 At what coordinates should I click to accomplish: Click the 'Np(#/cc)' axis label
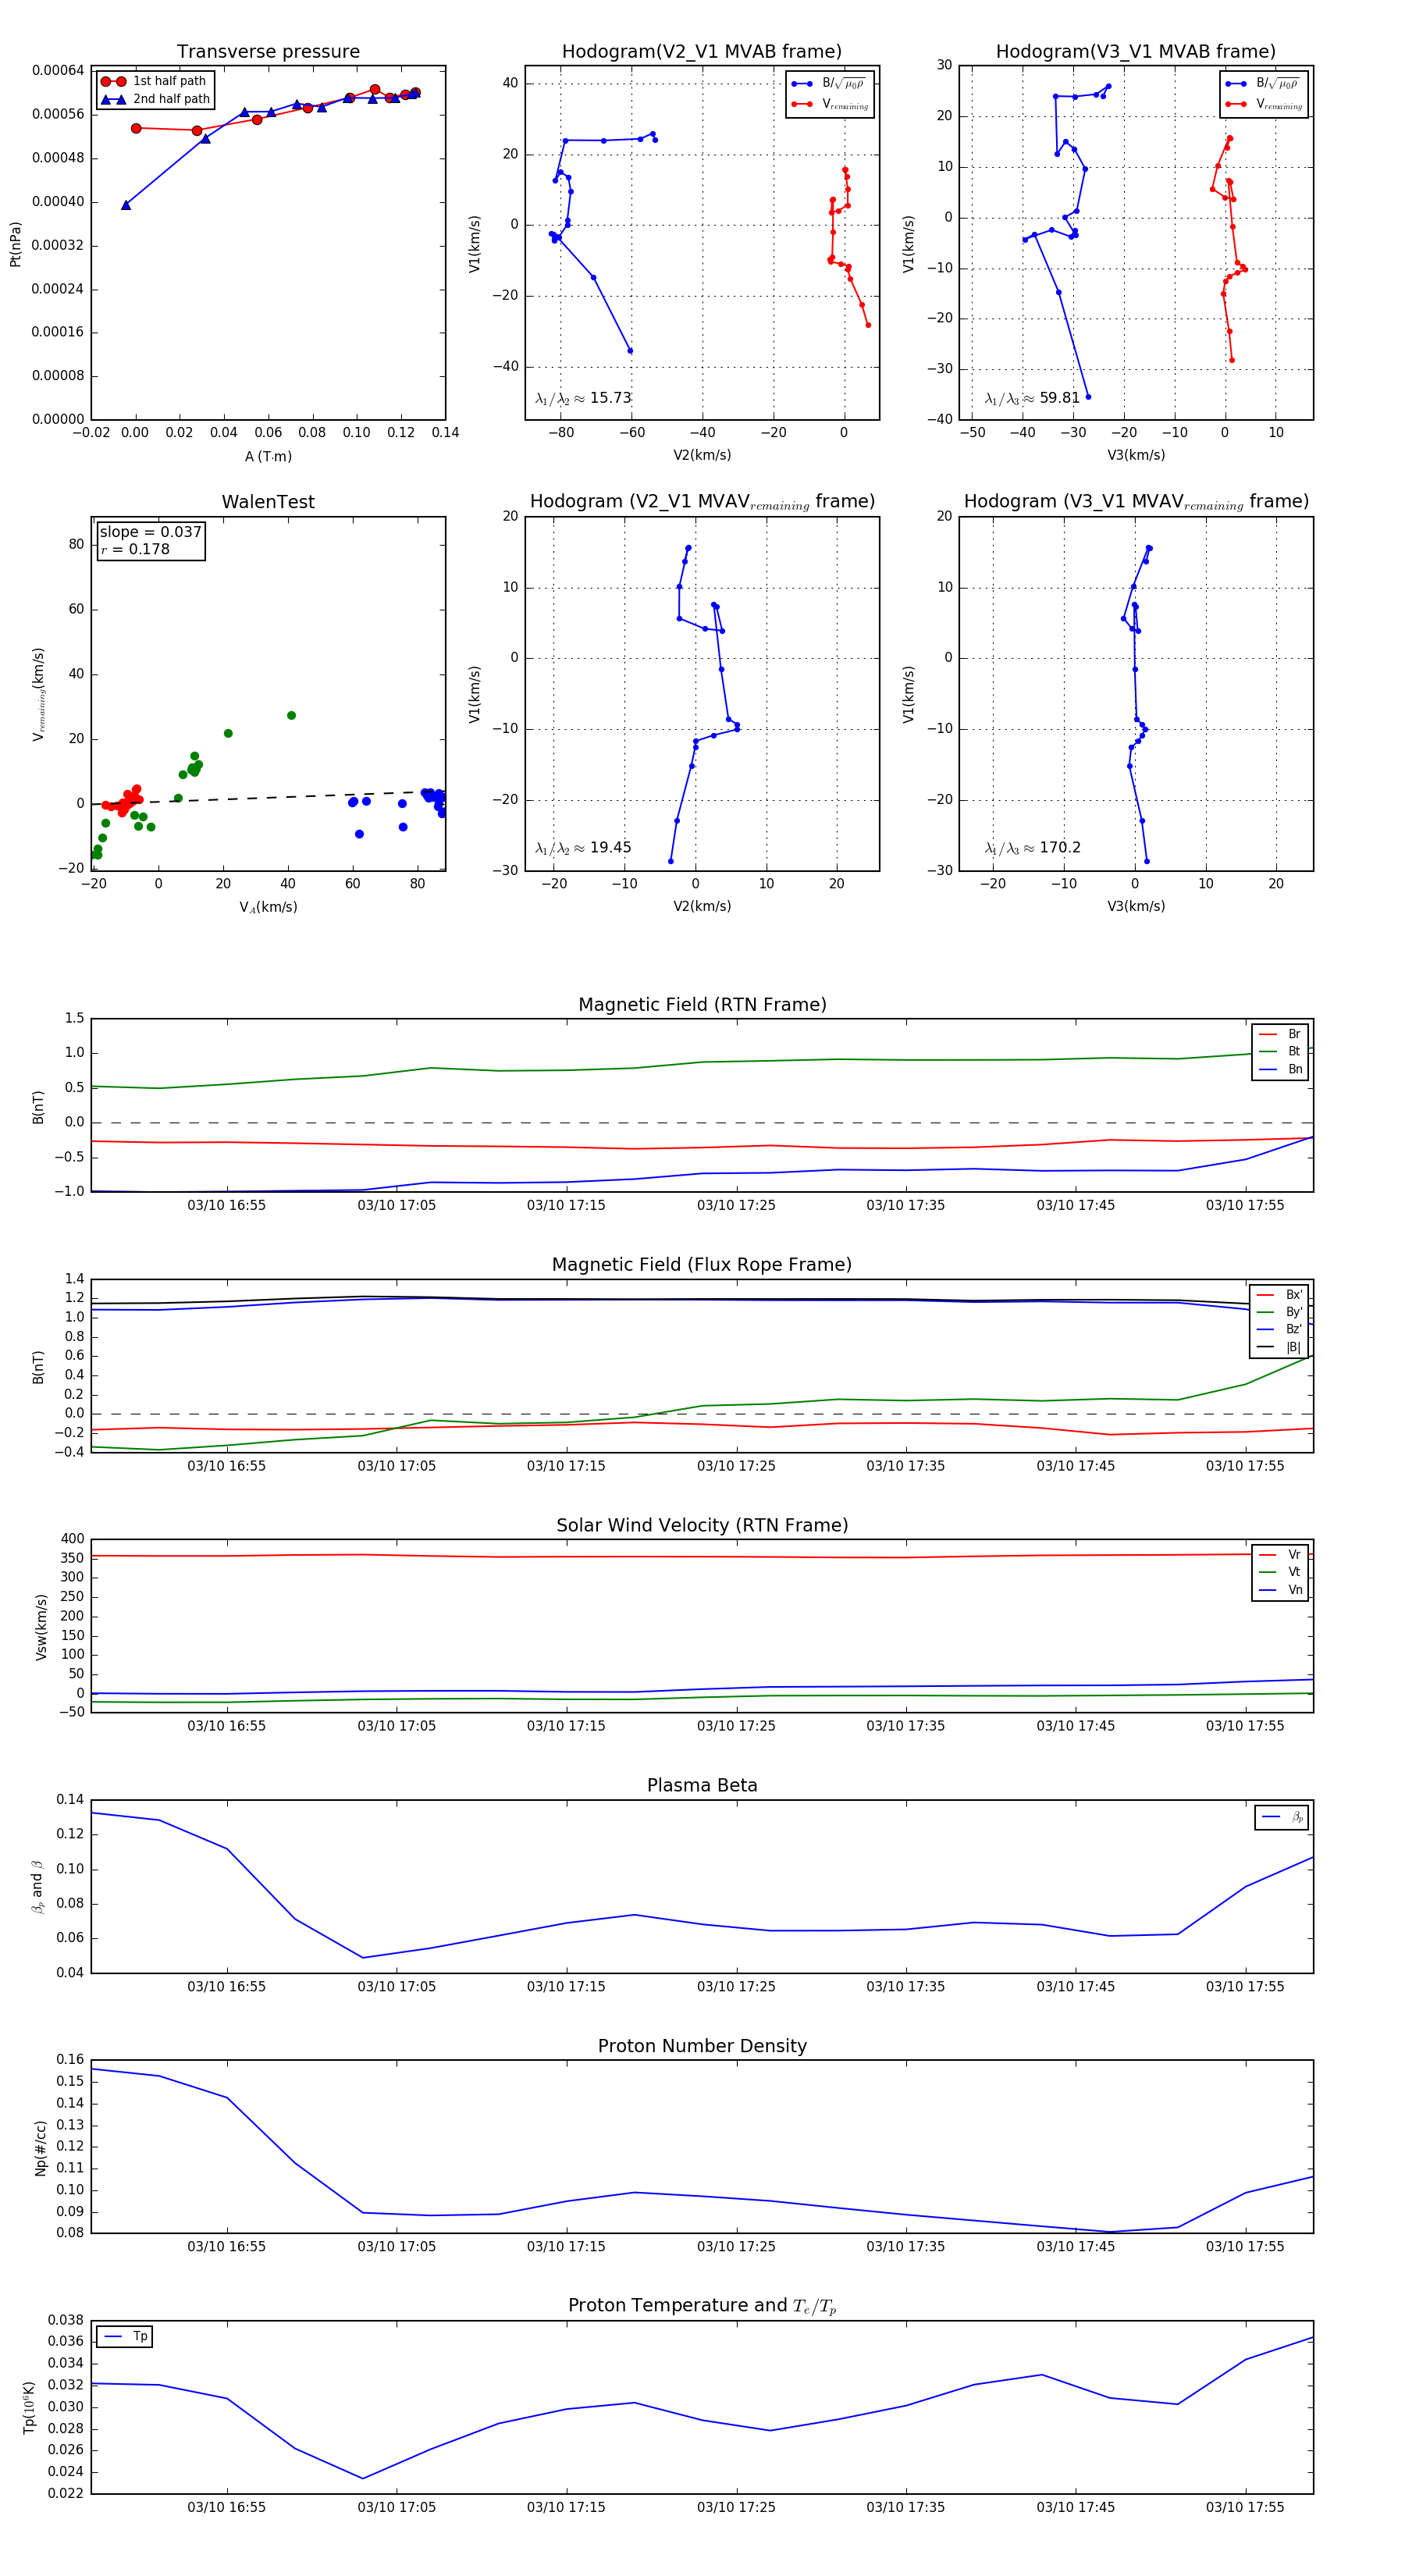click(41, 2148)
